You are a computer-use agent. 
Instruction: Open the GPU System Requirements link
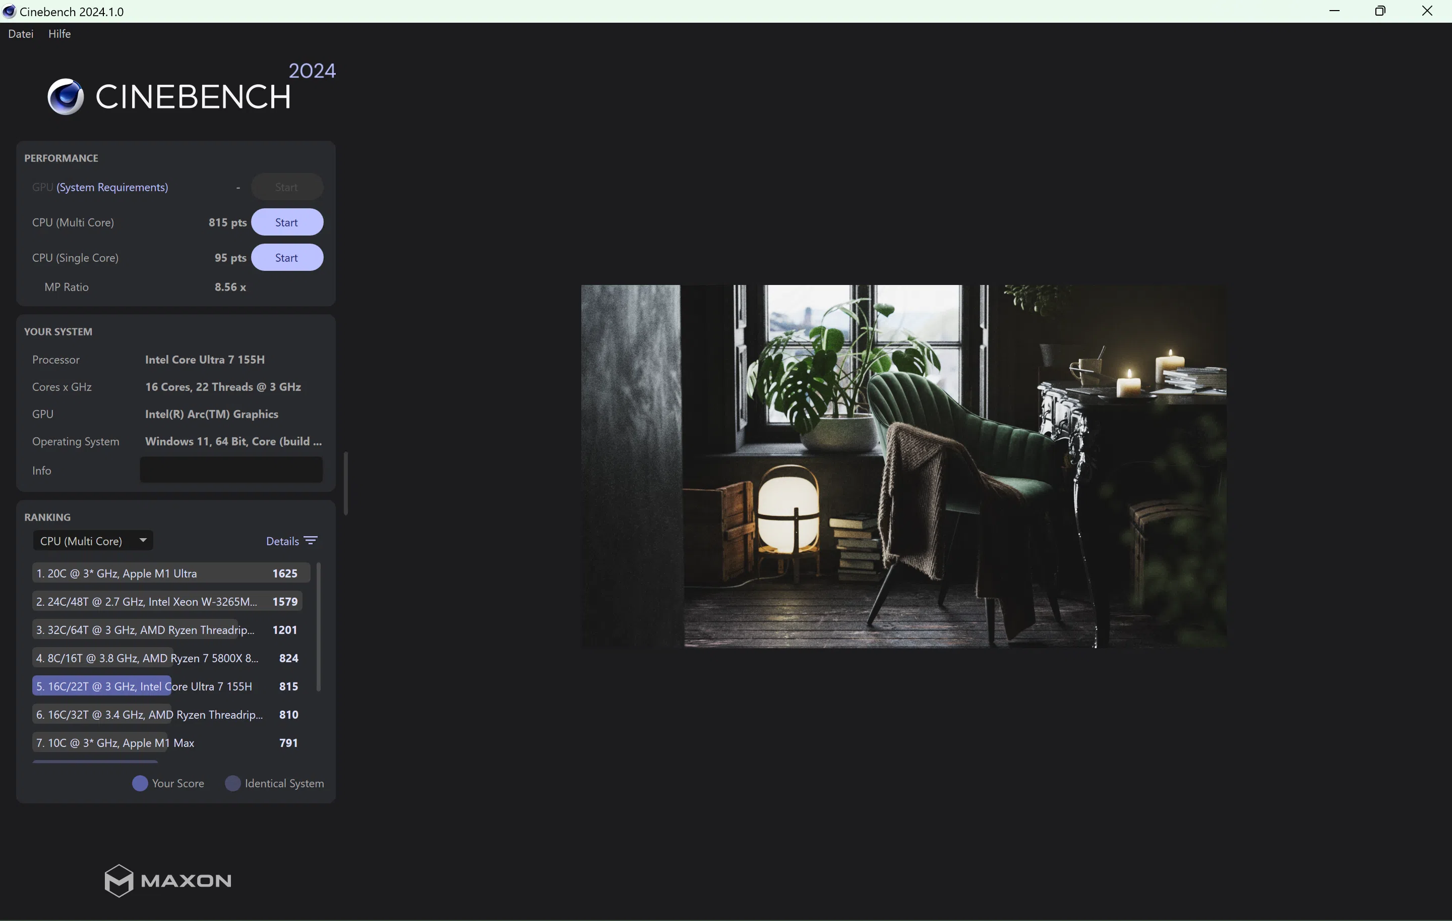(x=112, y=187)
